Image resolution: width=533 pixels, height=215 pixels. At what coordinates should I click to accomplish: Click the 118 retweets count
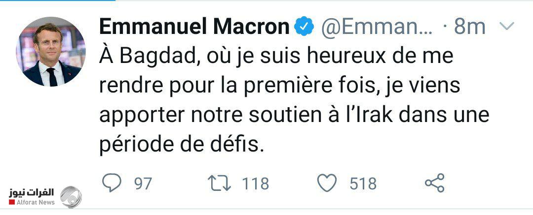click(x=255, y=184)
